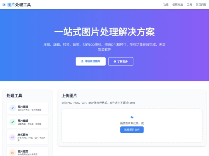Image resolution: width=209 pixels, height=156 pixels.
Task: Select the 图片压缩 tool card
Action: 27,108
